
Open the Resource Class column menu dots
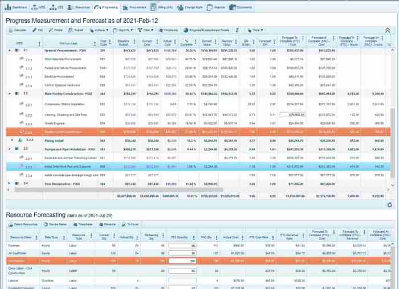36,237
